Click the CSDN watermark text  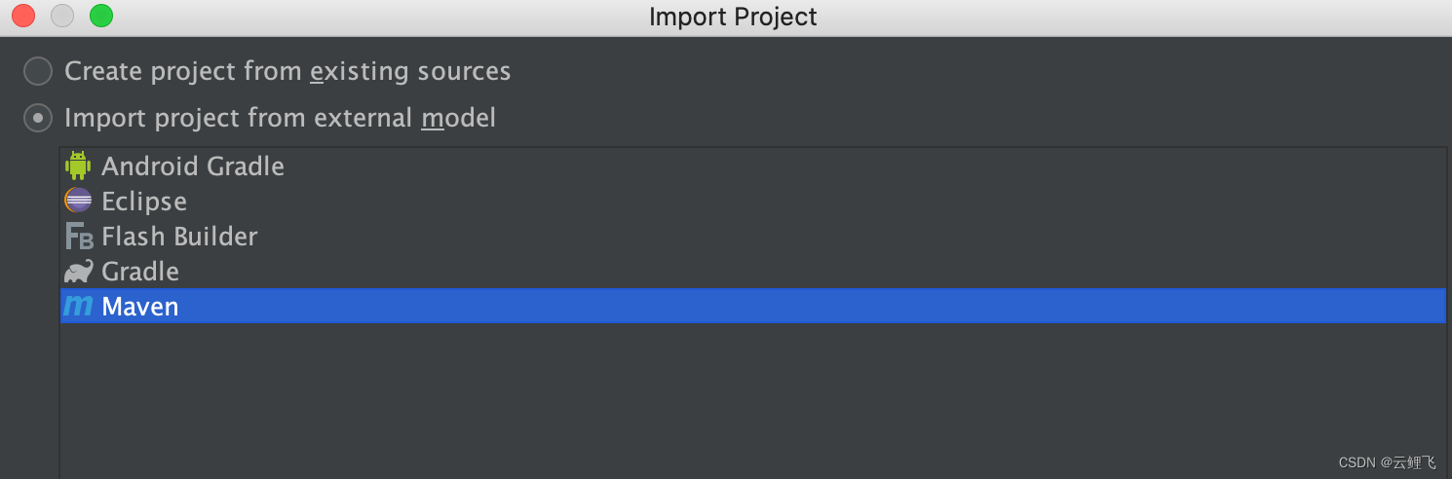tap(1388, 462)
